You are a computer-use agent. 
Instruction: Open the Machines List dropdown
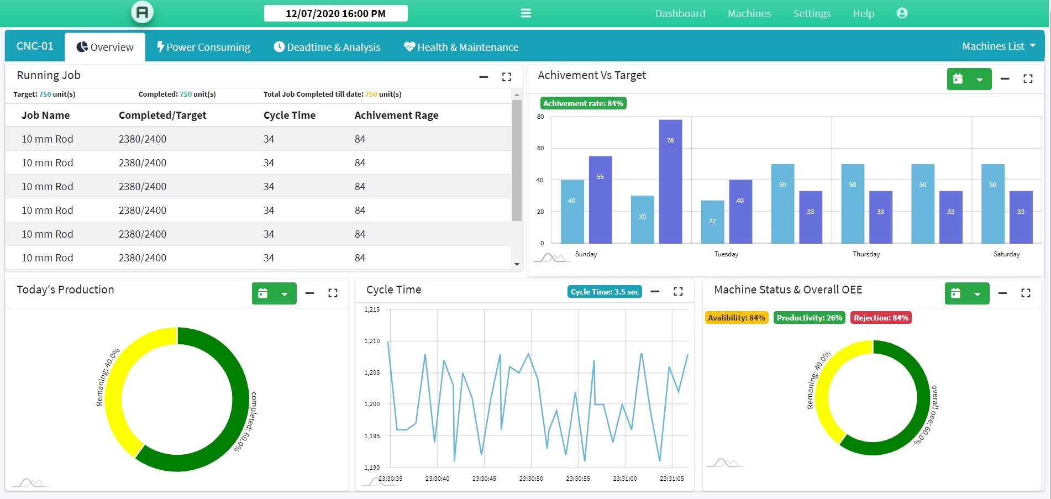coord(999,46)
